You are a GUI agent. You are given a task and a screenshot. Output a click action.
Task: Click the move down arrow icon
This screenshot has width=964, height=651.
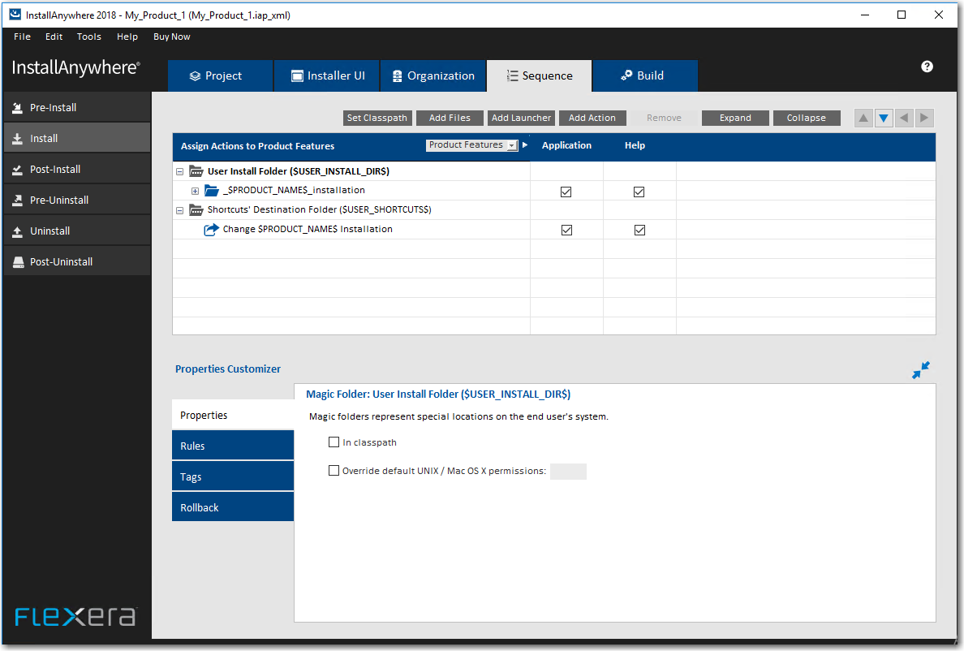pos(884,118)
